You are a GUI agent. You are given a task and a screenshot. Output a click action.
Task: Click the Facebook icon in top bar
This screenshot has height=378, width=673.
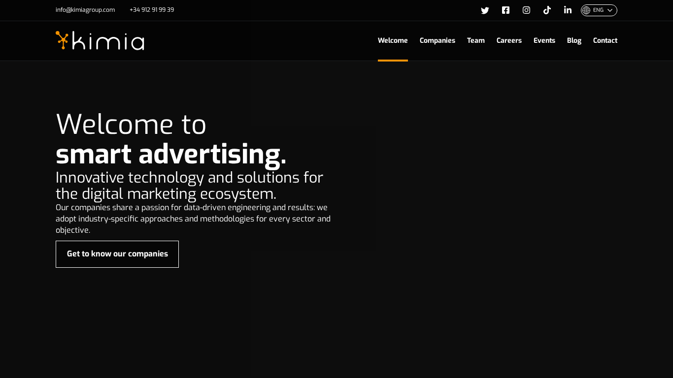(x=505, y=10)
